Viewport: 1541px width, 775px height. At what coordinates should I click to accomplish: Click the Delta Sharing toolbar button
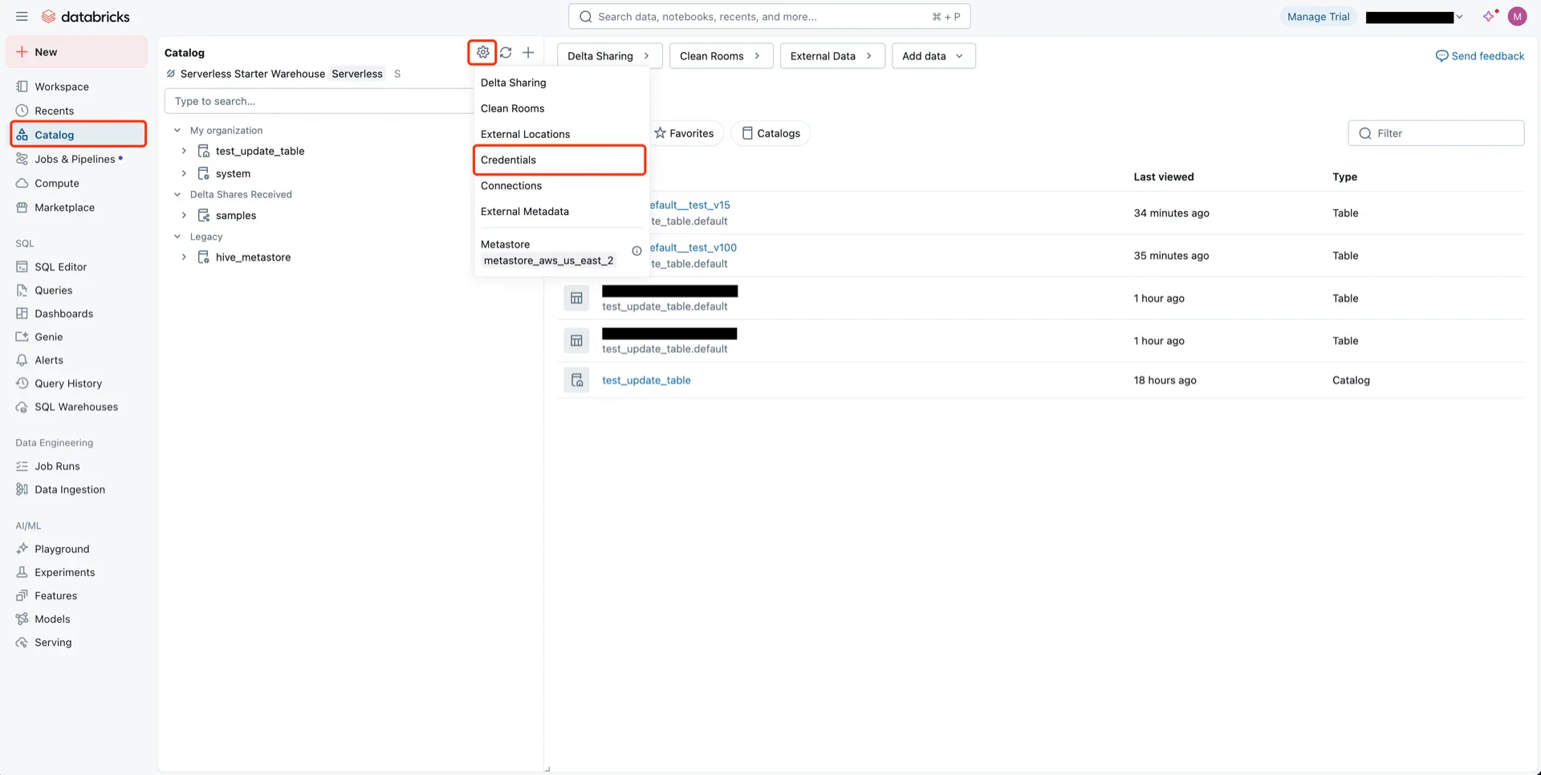609,55
